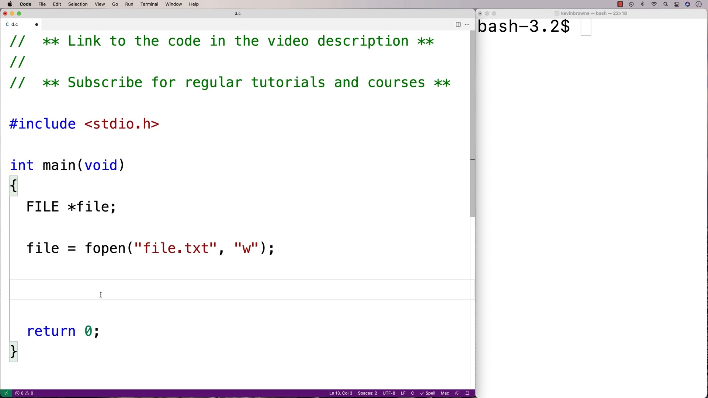Screen dimensions: 708x398
Task: Click Mac configuration in status bar
Action: [x=445, y=393]
